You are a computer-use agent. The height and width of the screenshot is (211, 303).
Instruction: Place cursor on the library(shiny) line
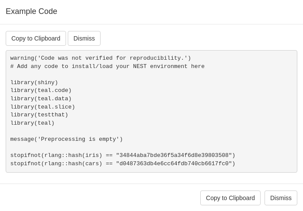point(34,83)
